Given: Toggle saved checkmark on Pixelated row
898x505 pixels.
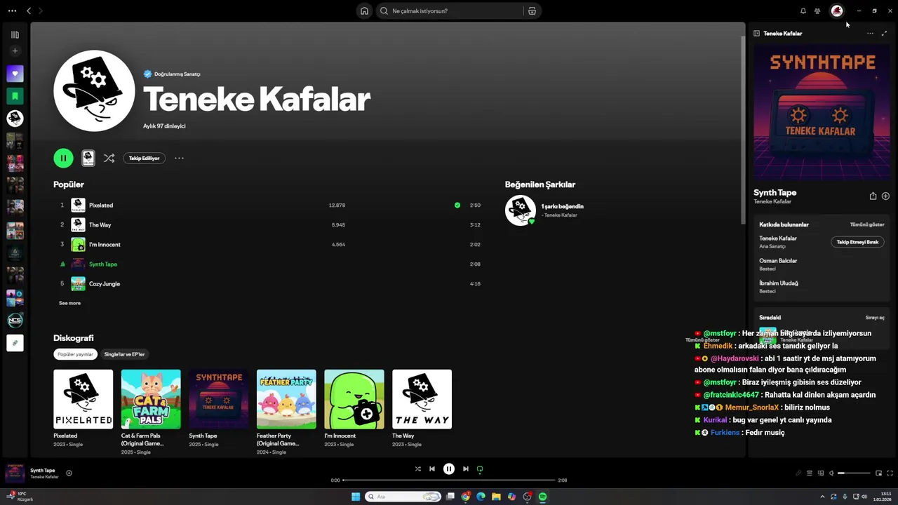Looking at the screenshot, I should [457, 206].
